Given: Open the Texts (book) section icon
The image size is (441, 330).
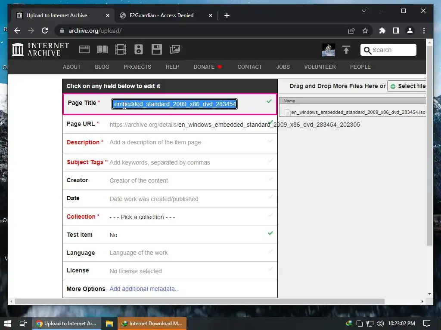Looking at the screenshot, I should click(x=102, y=49).
